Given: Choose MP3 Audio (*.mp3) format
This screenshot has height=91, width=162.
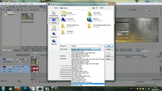Looking at the screenshot, I should (77, 65).
